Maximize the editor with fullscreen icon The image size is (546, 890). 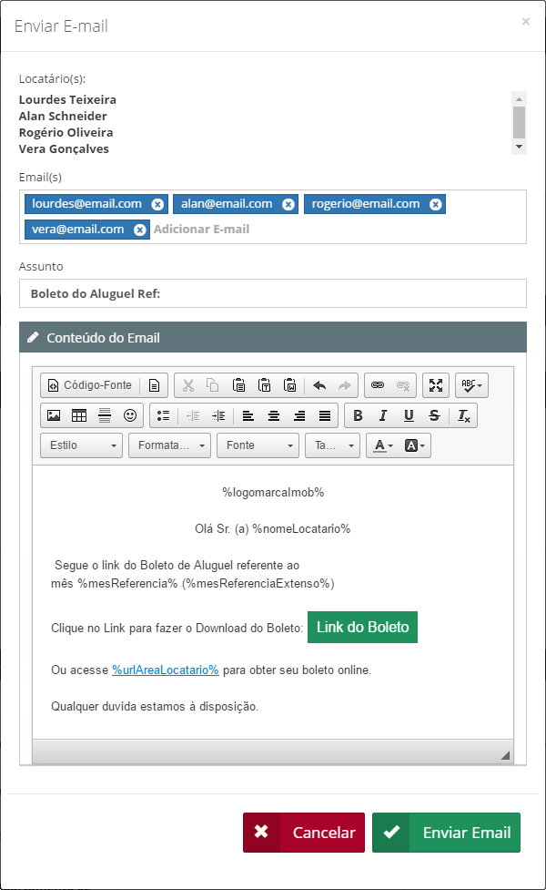point(436,385)
